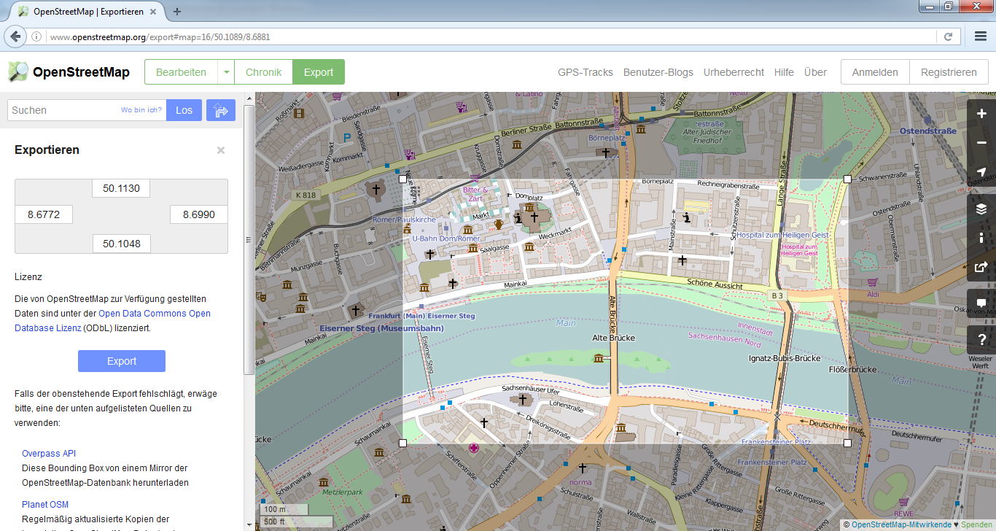Open the map layers panel icon
996x531 pixels.
(981, 209)
